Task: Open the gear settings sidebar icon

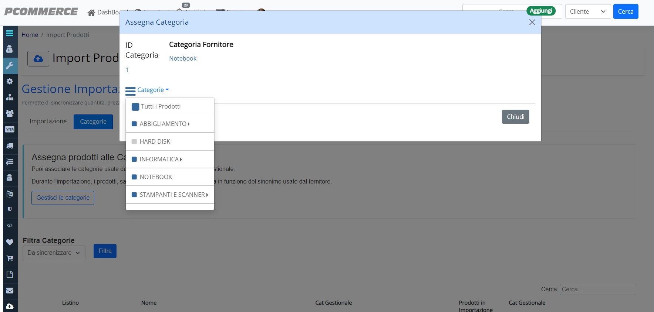Action: (10, 81)
